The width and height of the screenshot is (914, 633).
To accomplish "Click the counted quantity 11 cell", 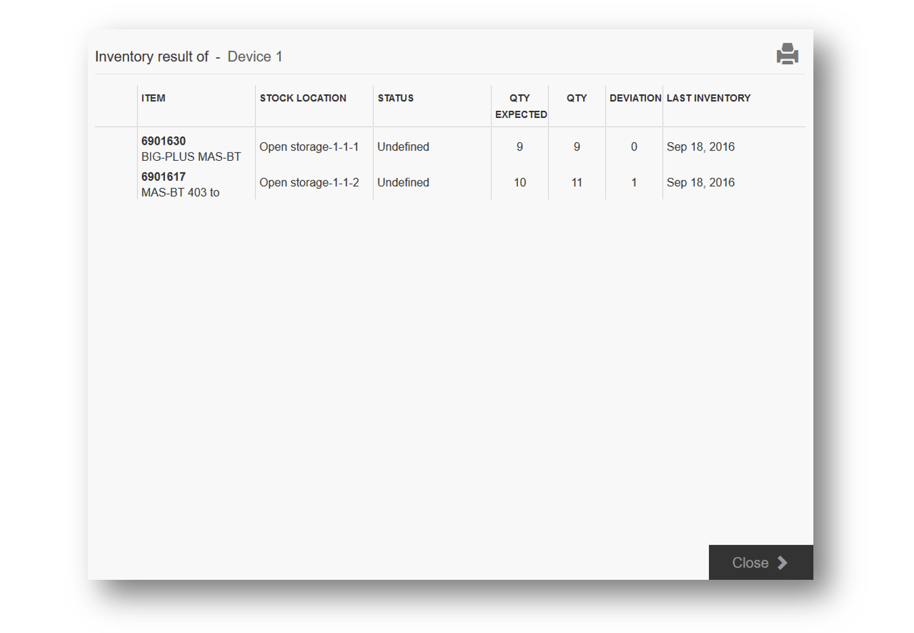I will click(x=576, y=183).
